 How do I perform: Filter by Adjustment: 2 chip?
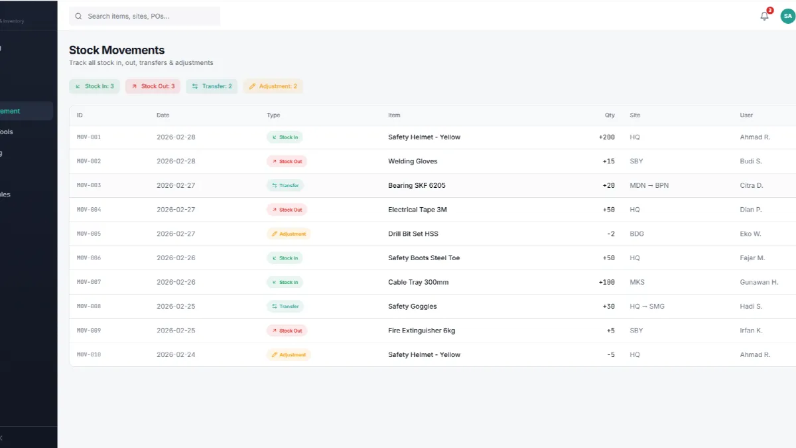(x=273, y=86)
